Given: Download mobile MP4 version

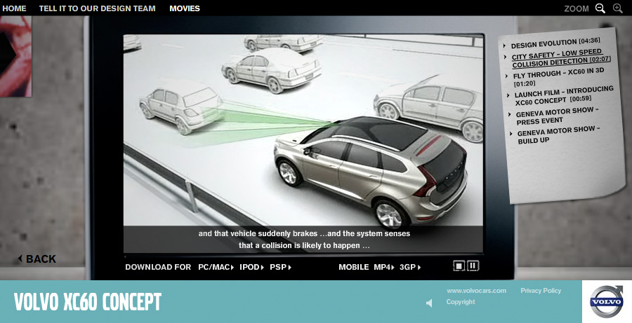Looking at the screenshot, I should [x=384, y=267].
